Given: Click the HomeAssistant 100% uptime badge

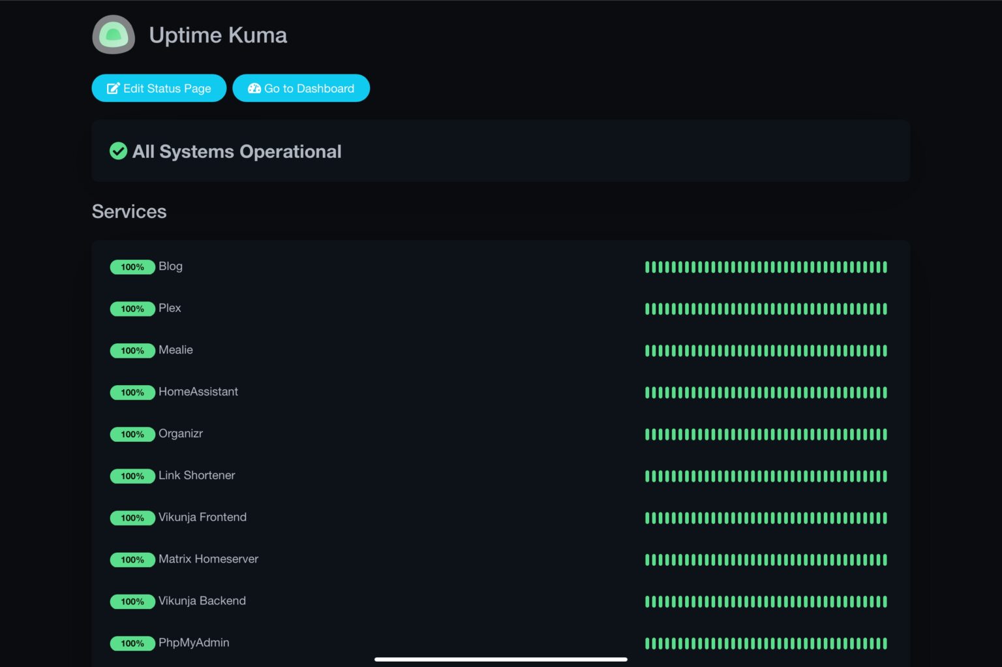Looking at the screenshot, I should (x=132, y=392).
